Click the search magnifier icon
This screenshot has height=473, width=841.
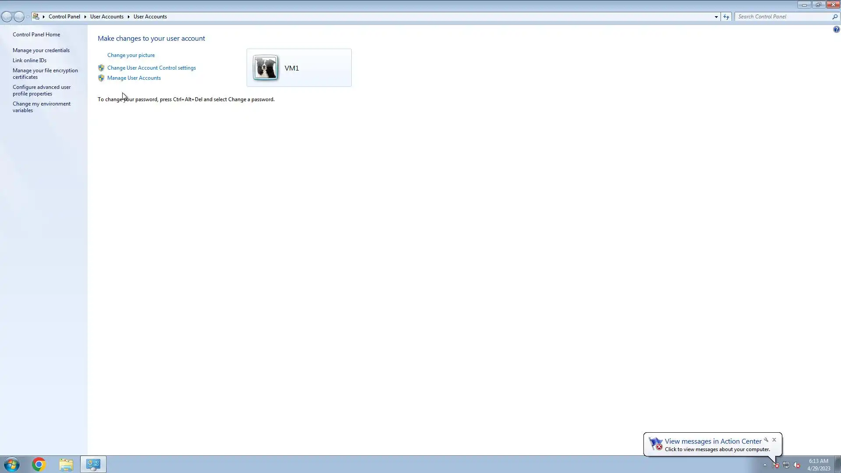pos(835,17)
